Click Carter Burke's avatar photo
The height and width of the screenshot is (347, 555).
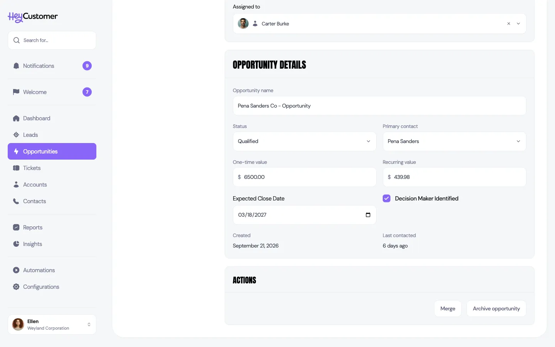pyautogui.click(x=243, y=24)
